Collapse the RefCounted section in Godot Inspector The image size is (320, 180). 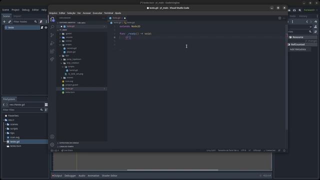click(x=302, y=44)
